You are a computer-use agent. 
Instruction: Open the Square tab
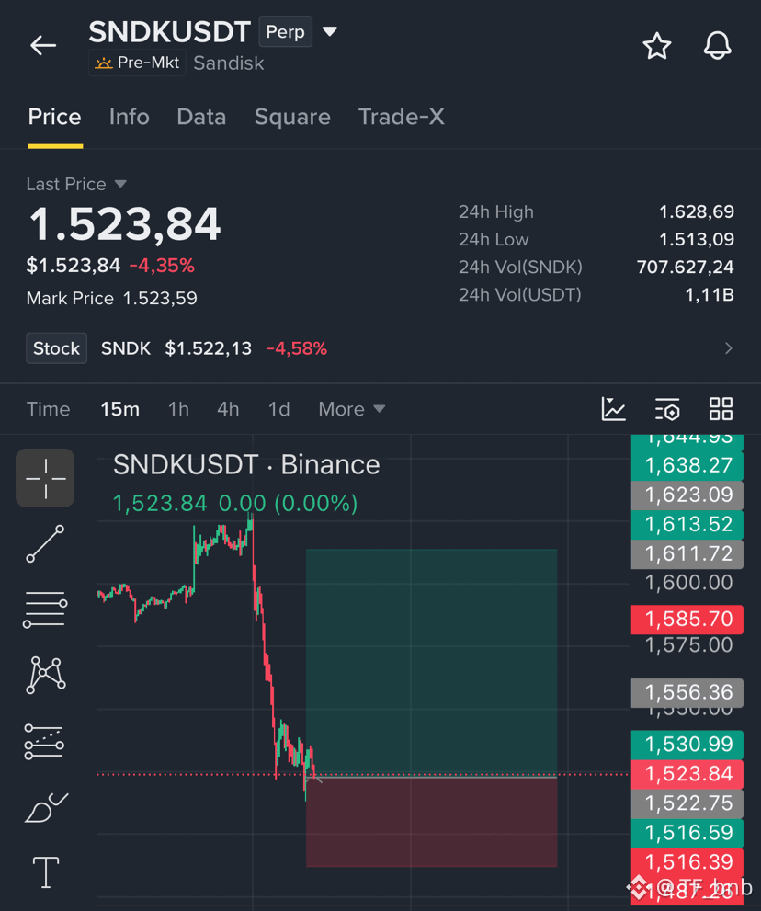click(292, 118)
